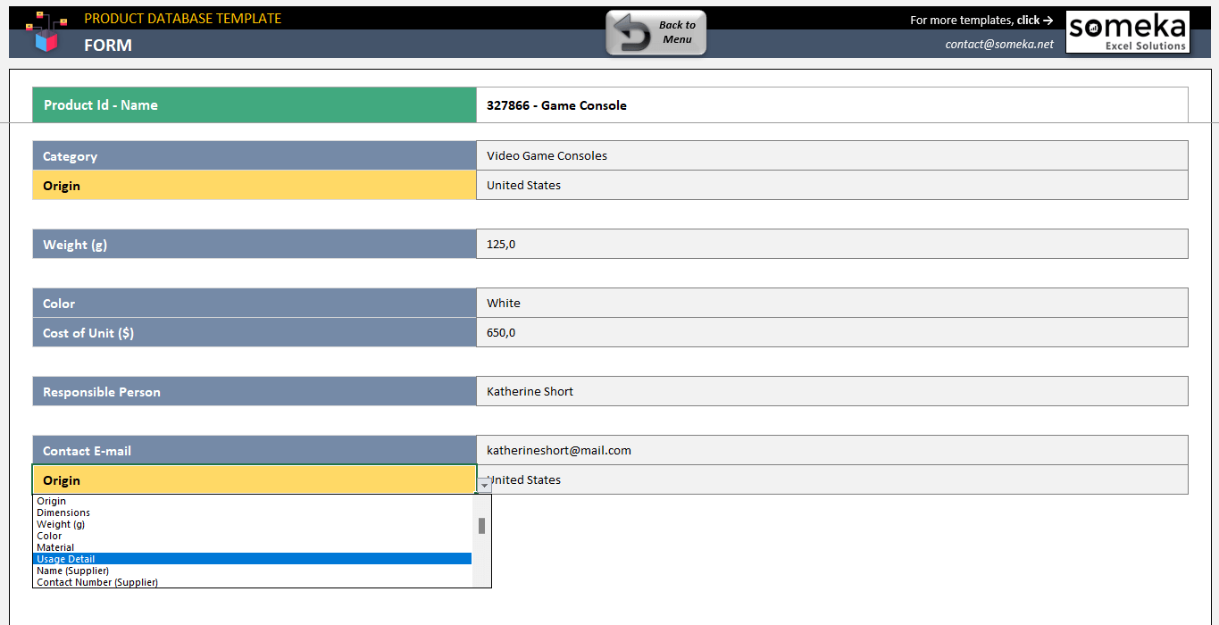Select 'Material' from the dropdown options
The width and height of the screenshot is (1219, 625).
tap(55, 546)
